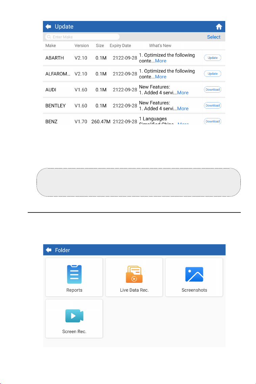This screenshot has height=384, width=256.
Task: Tap the Select link
Action: point(214,37)
